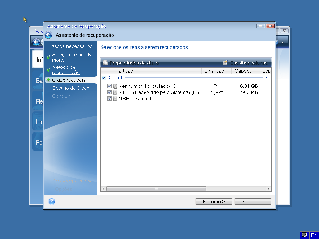Maximize the recovery wizard window

[261, 26]
